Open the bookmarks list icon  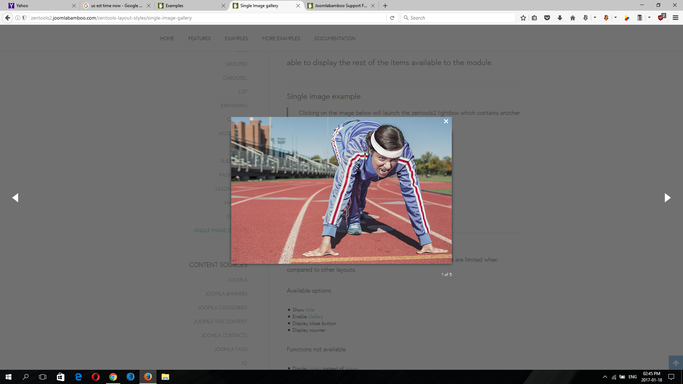click(534, 18)
